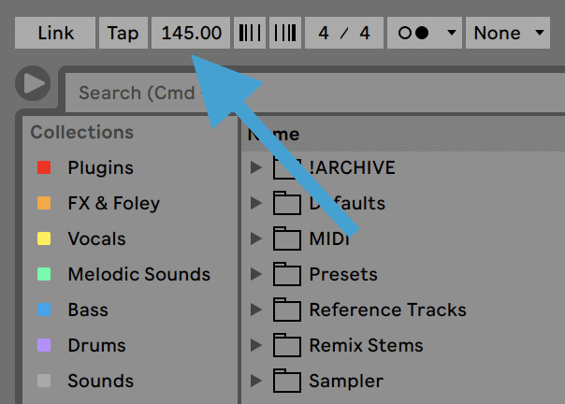Expand the !ARCHIVE folder
Image resolution: width=565 pixels, height=404 pixels.
[255, 167]
